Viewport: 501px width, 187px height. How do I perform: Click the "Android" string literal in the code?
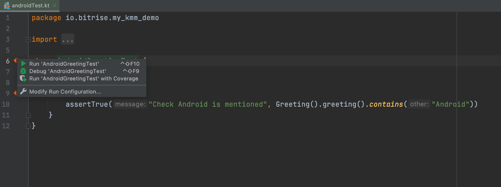click(x=451, y=104)
